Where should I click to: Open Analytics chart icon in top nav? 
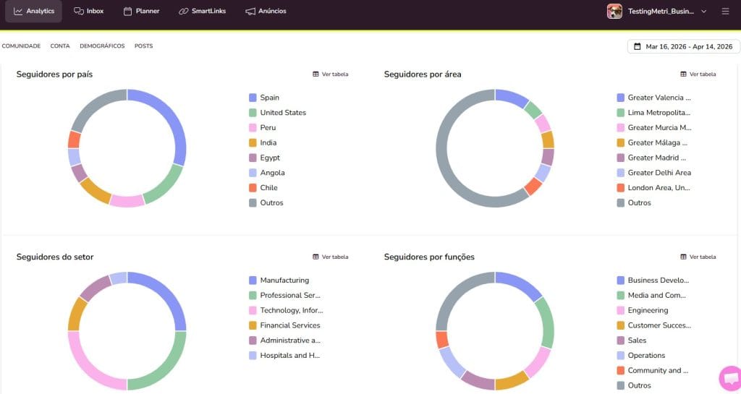(x=18, y=12)
